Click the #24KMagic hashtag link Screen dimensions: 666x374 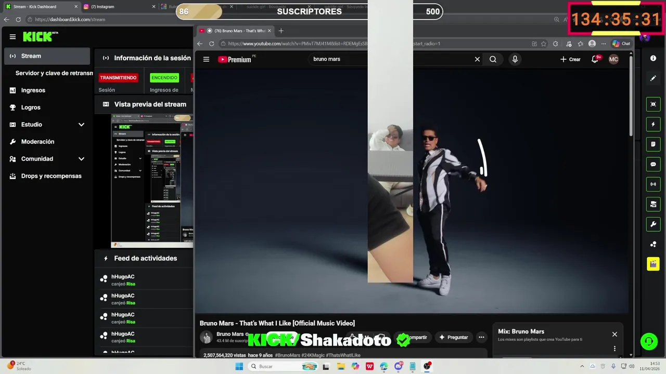[x=312, y=355]
